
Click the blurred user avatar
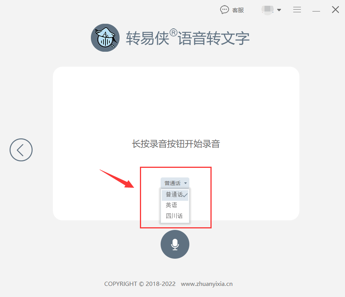pyautogui.click(x=267, y=10)
